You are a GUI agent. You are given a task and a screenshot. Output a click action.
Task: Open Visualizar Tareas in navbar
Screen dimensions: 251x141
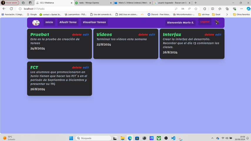[x=94, y=22]
